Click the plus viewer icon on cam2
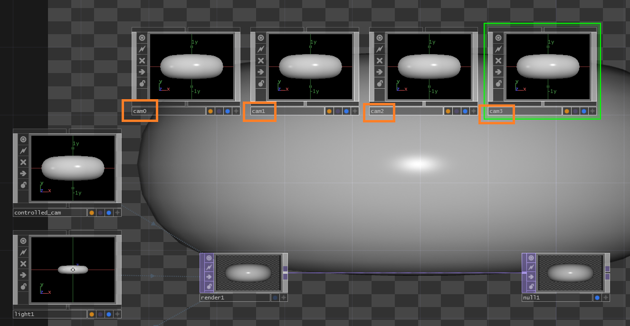The image size is (630, 326). 474,111
